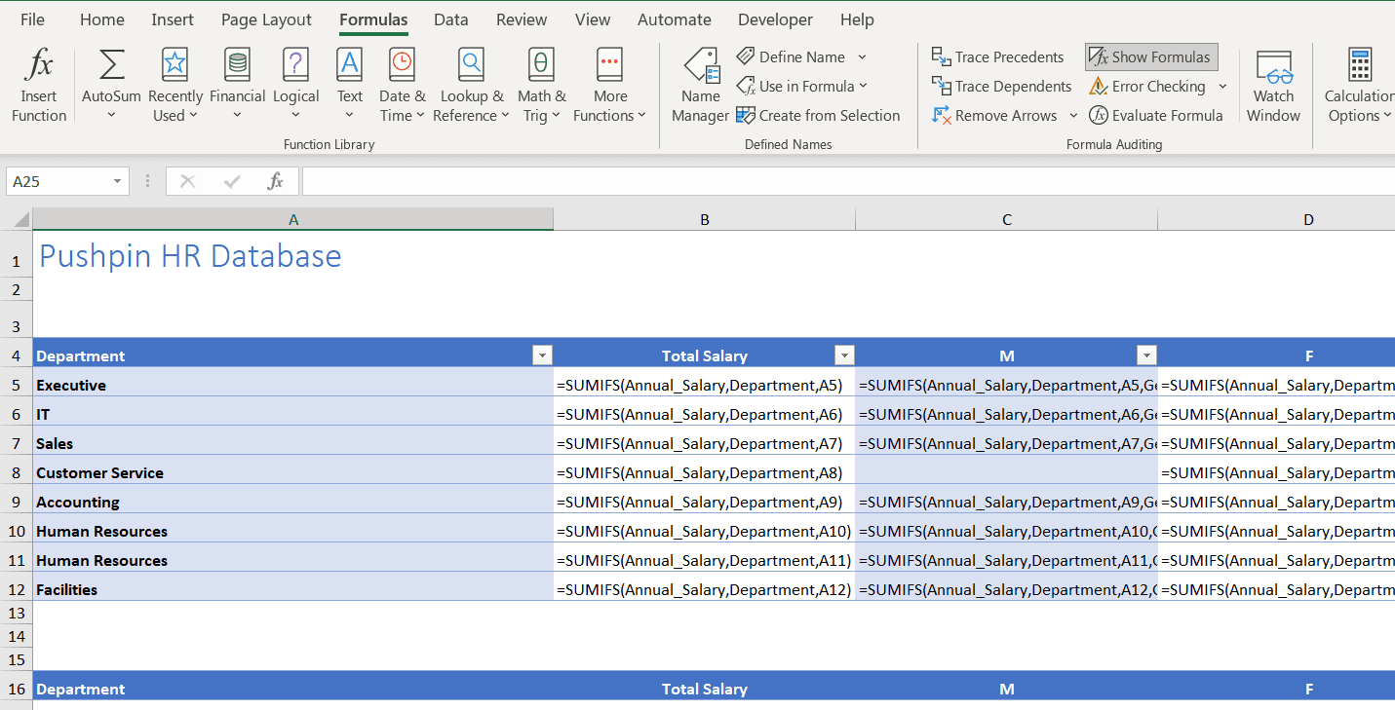Expand the AutoSum dropdown arrow
Viewport: 1395px width, 710px height.
coord(111,115)
